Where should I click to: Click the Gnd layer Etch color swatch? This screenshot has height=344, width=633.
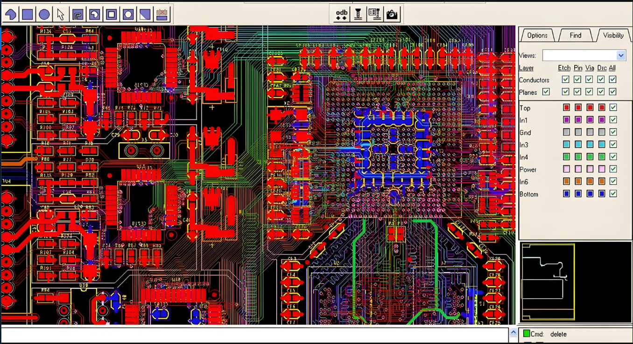point(566,132)
